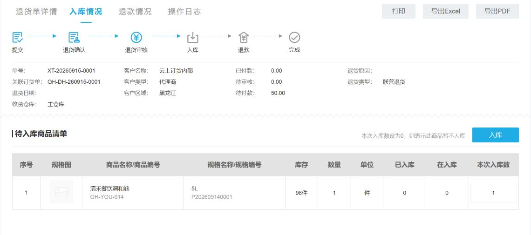Click the 导出Excel button
The height and width of the screenshot is (235, 531).
[446, 11]
